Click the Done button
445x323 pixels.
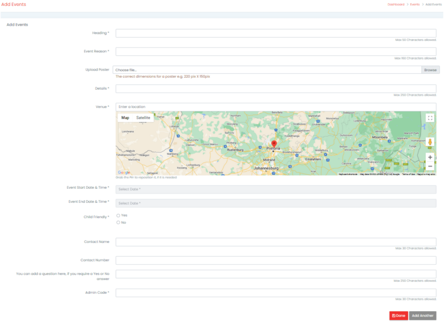click(399, 316)
